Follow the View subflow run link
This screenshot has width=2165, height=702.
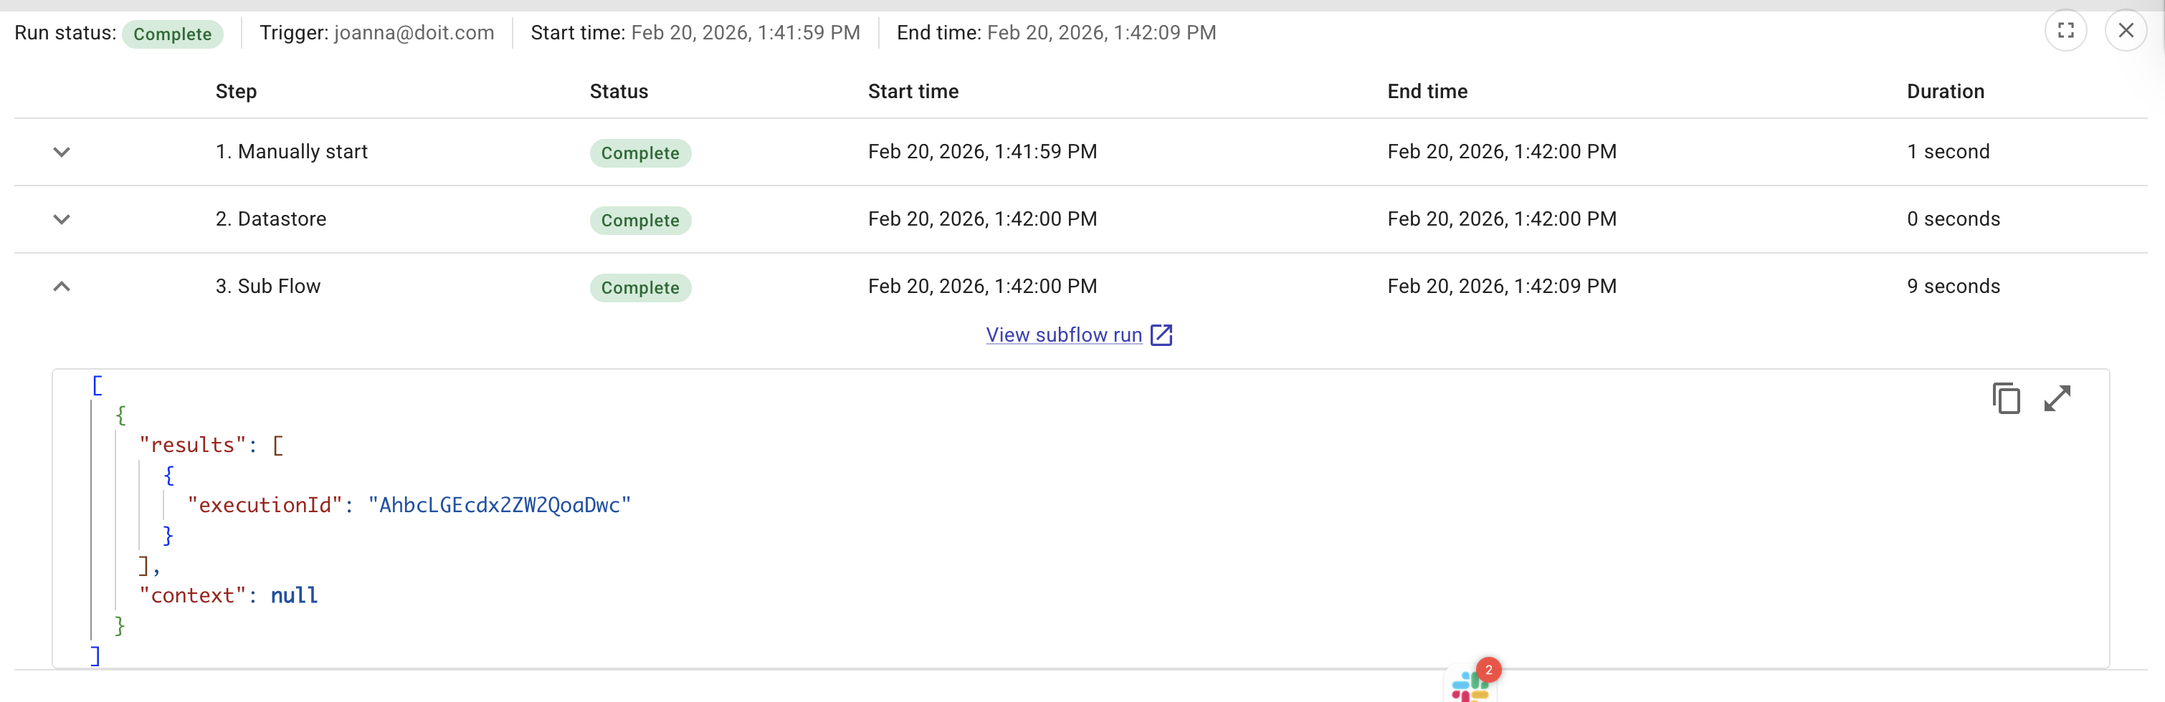coord(1062,335)
